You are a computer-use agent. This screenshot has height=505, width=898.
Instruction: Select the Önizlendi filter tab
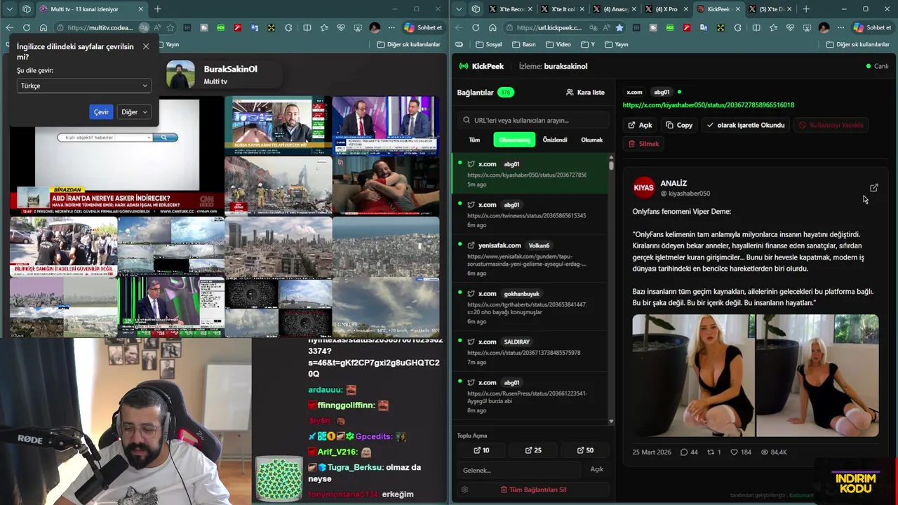click(554, 140)
